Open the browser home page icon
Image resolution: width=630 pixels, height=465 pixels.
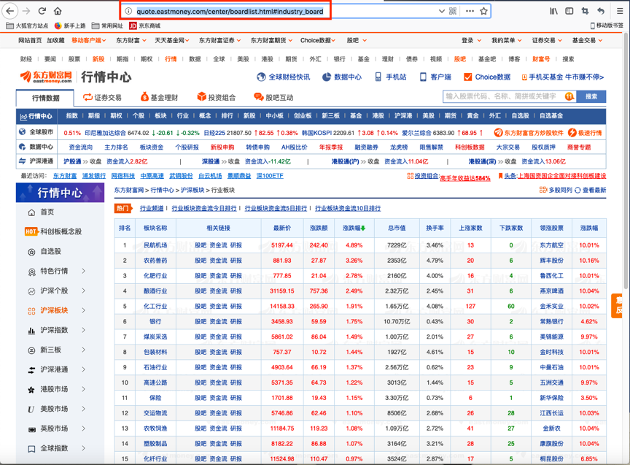(58, 11)
